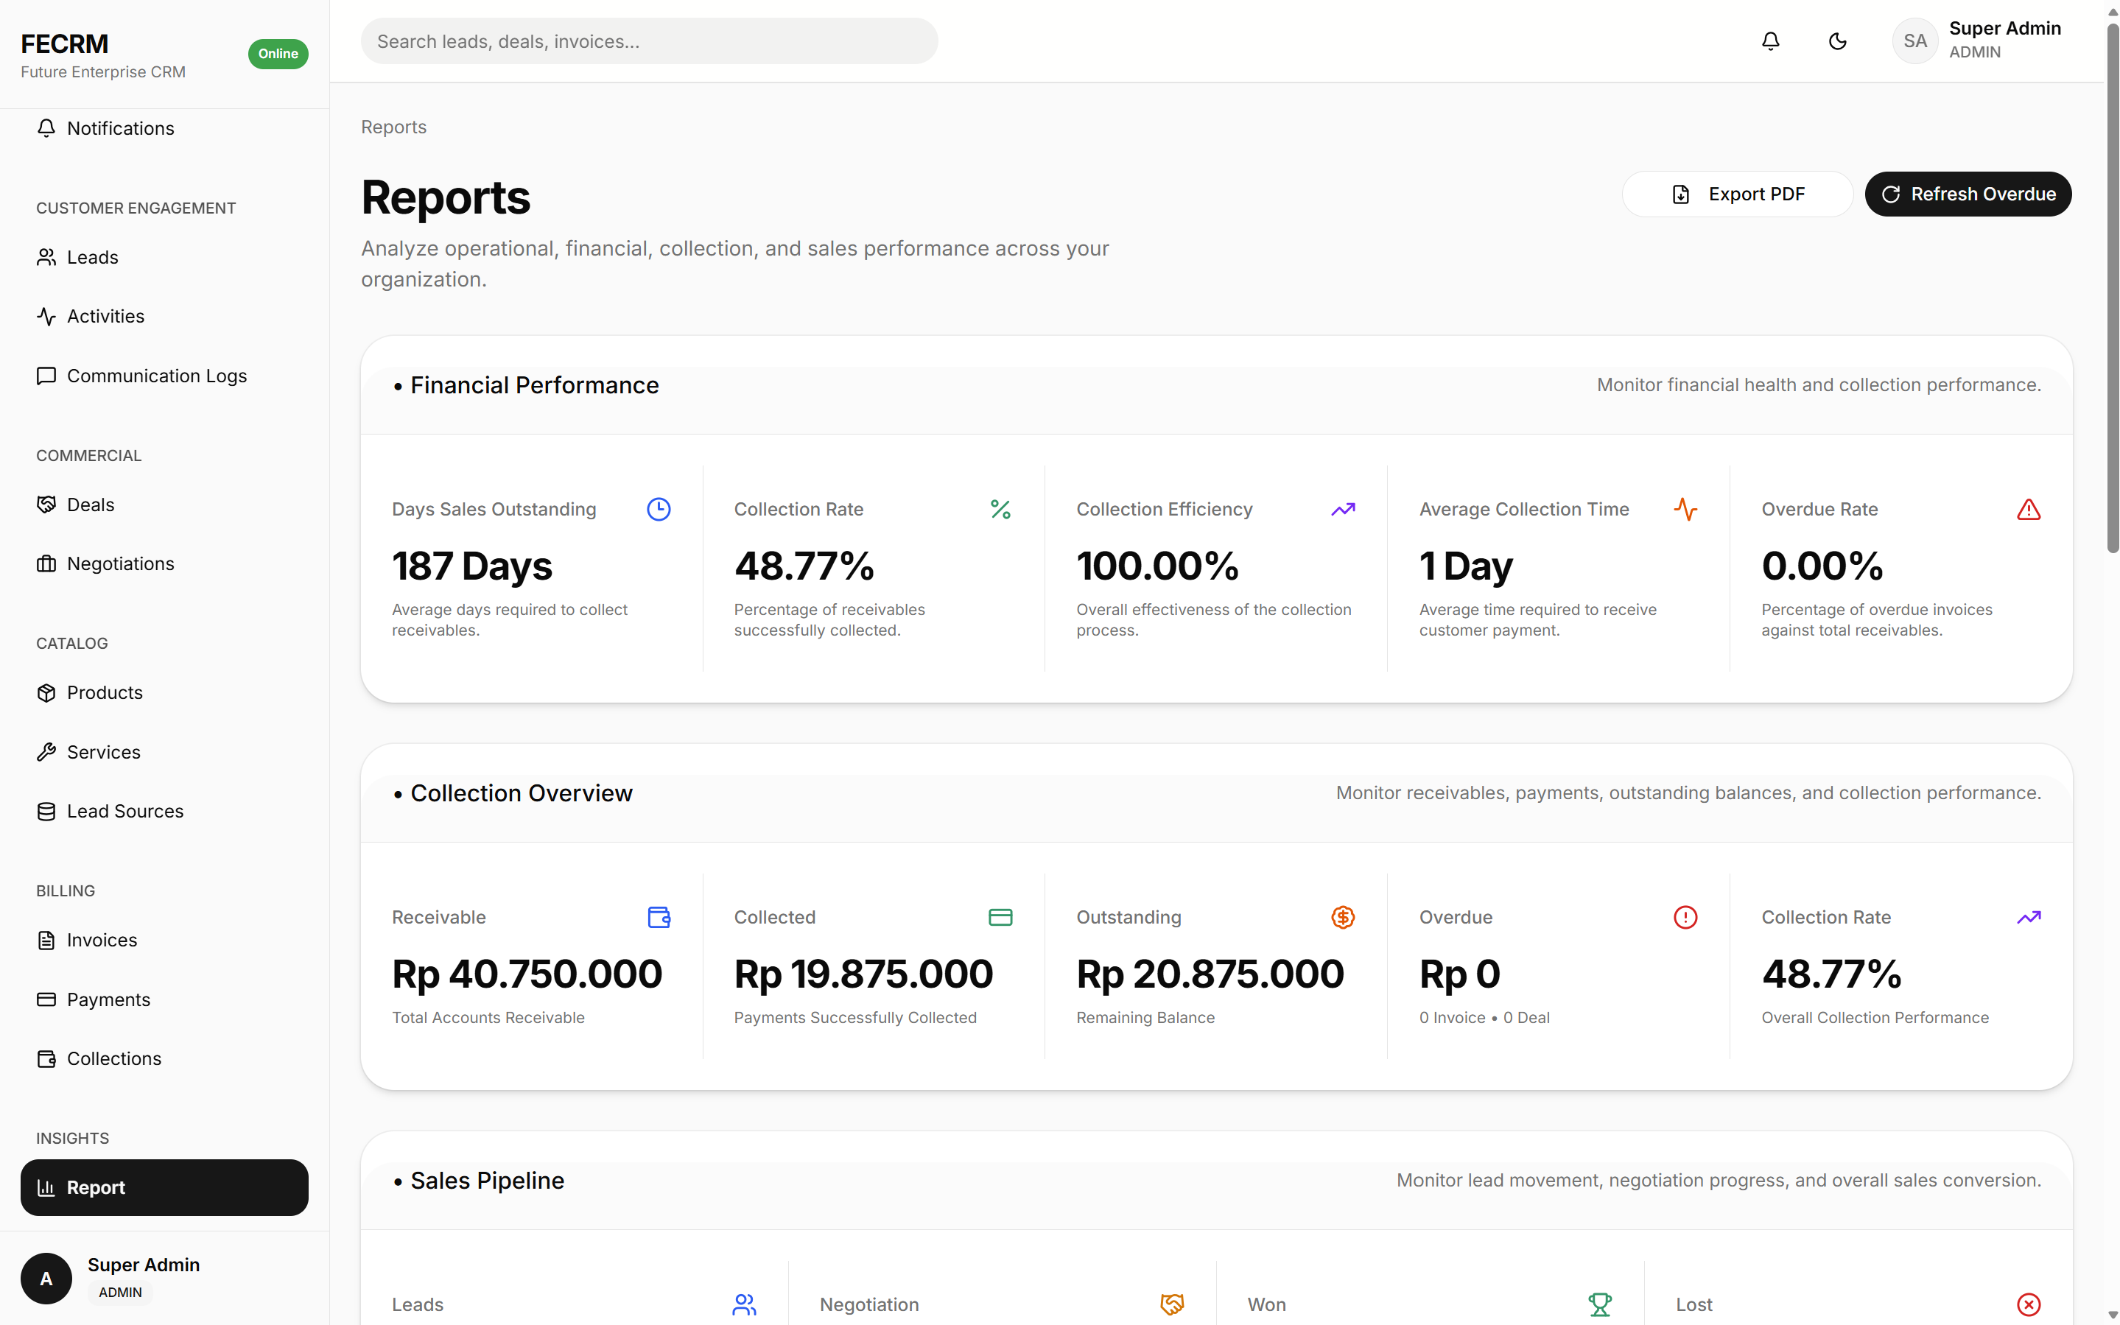Click the FECRM logo title
Image resolution: width=2120 pixels, height=1325 pixels.
(x=65, y=43)
